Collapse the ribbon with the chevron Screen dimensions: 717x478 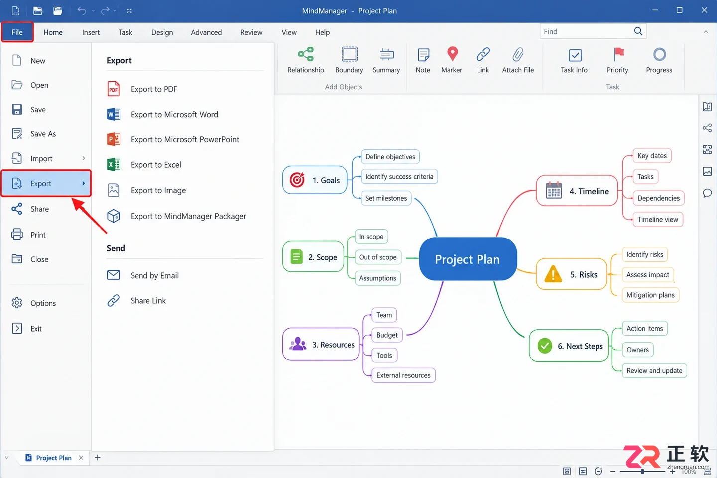[x=706, y=32]
